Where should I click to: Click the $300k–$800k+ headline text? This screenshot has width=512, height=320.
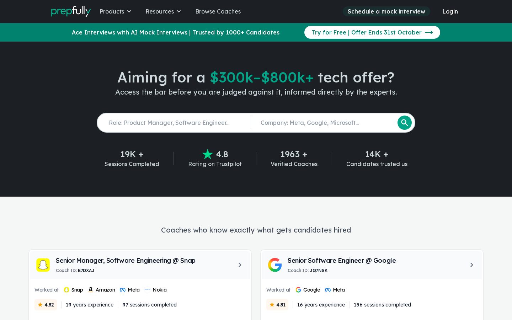[x=262, y=78]
